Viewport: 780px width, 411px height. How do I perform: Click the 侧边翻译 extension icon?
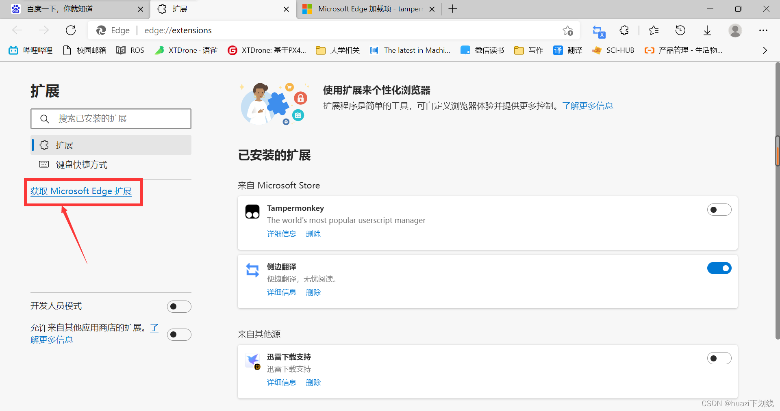pyautogui.click(x=252, y=270)
